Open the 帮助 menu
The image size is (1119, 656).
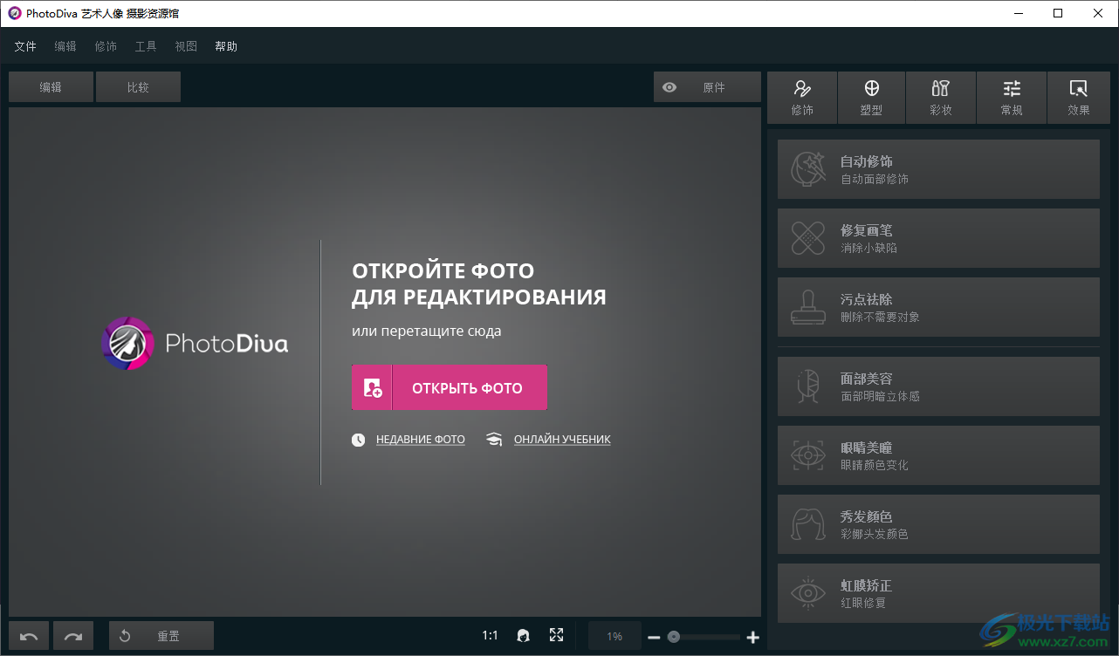(226, 46)
